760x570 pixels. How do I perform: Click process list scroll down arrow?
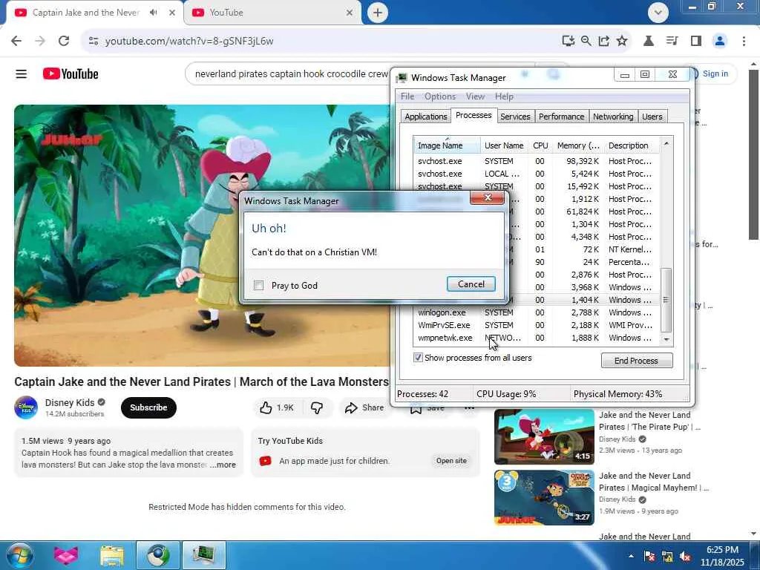point(666,339)
